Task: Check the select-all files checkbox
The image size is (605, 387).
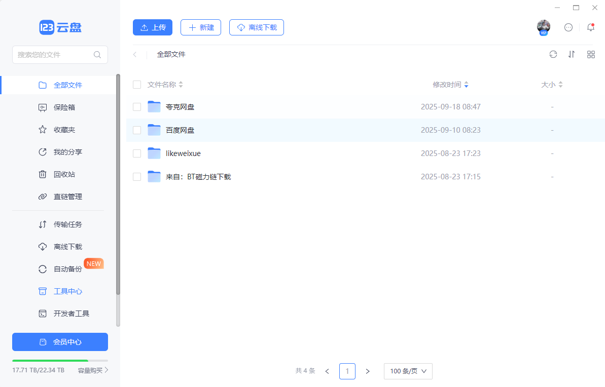Action: coord(136,85)
